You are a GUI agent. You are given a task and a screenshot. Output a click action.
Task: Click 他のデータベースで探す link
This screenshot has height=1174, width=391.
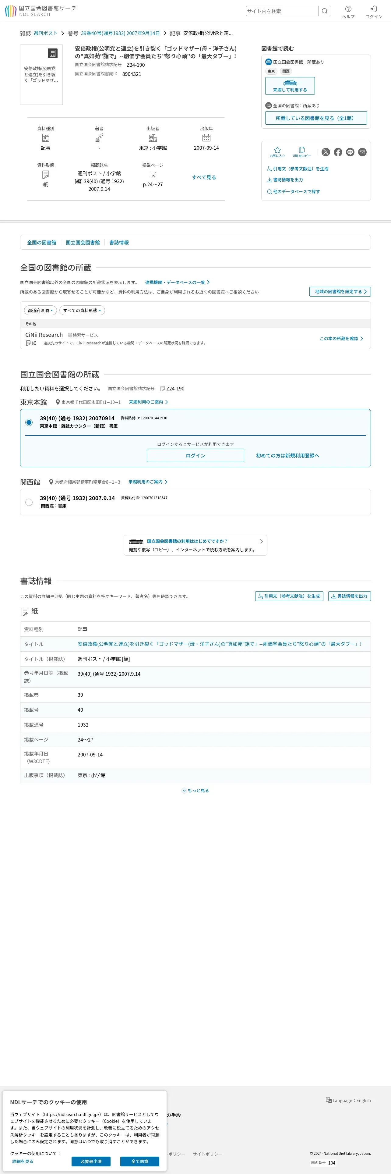click(294, 192)
